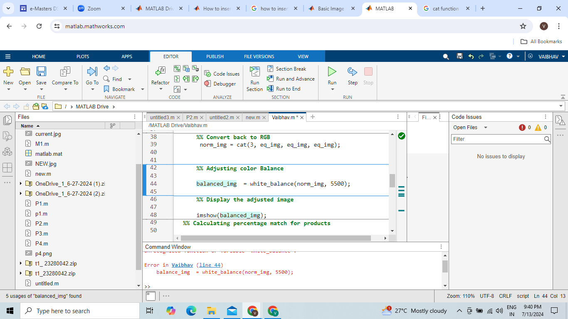The height and width of the screenshot is (319, 568).
Task: Select the untitled2.m editor tab
Action: 221,118
